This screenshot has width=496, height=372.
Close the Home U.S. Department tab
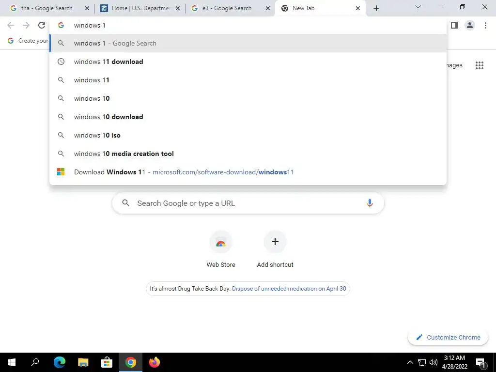(x=178, y=8)
